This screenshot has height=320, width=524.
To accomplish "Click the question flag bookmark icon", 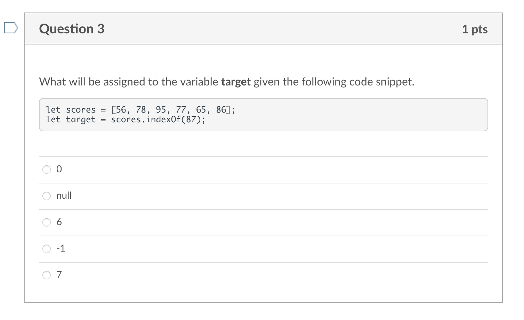I will (x=11, y=28).
